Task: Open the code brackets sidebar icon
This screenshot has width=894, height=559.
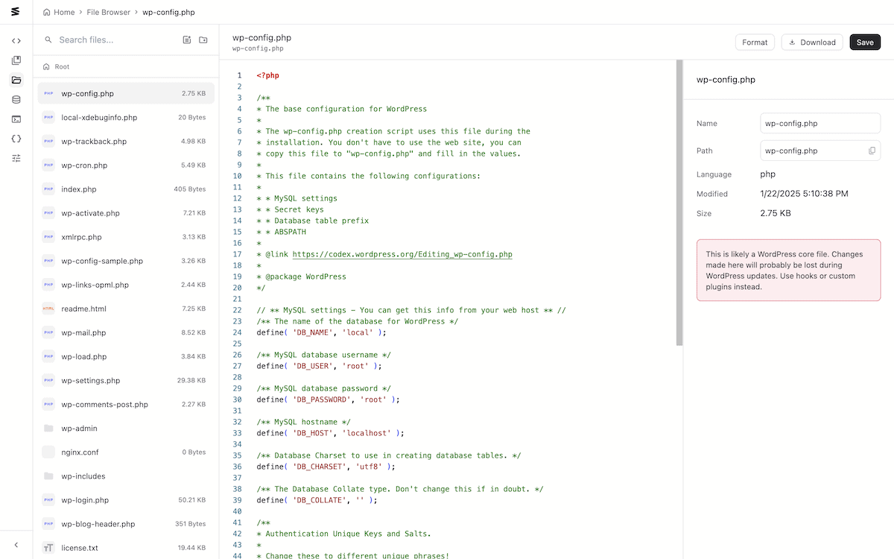Action: (16, 41)
